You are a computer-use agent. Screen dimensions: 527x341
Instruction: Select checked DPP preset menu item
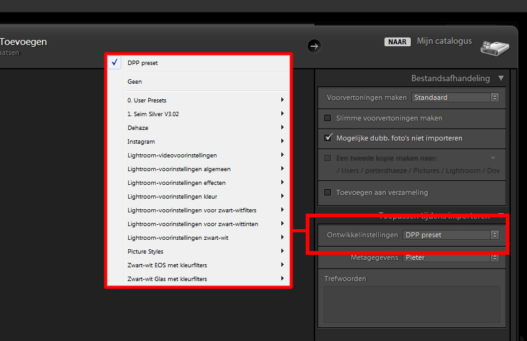tap(199, 63)
